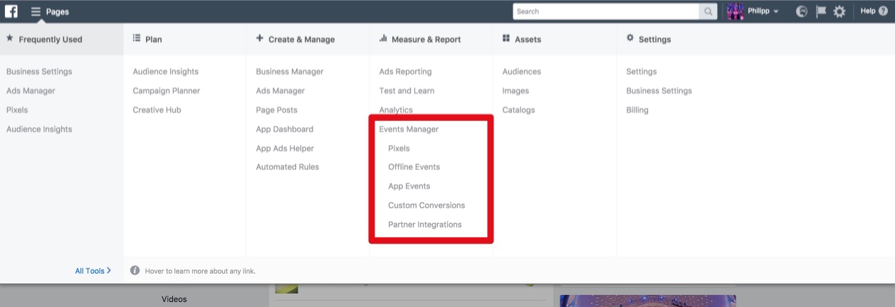Open Automated Rules link

[x=288, y=167]
